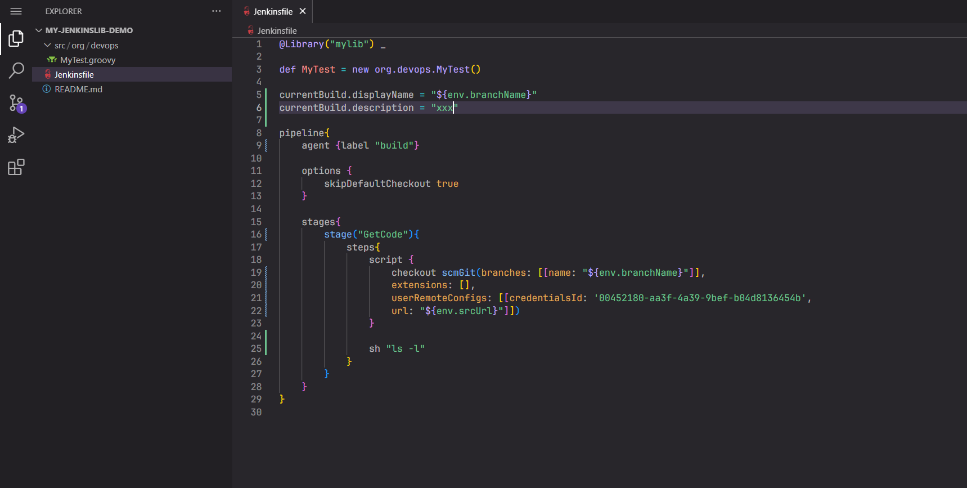Click the info icon beside README.md
Viewport: 967px width, 488px height.
click(47, 89)
